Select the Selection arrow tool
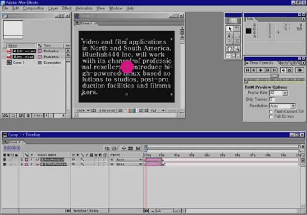The height and width of the screenshot is (215, 307). [229, 29]
